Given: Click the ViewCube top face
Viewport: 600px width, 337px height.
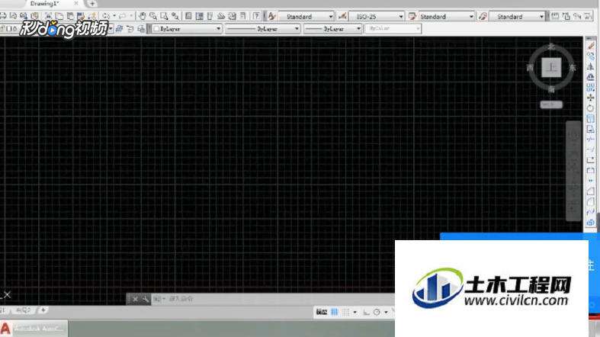Looking at the screenshot, I should [x=551, y=68].
